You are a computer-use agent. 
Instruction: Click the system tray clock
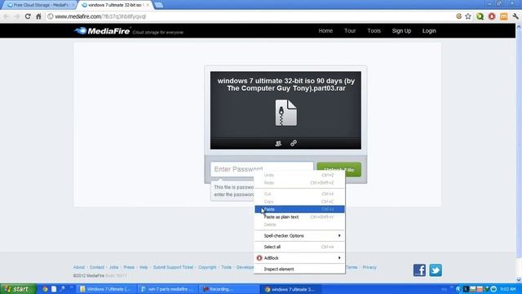pyautogui.click(x=508, y=289)
